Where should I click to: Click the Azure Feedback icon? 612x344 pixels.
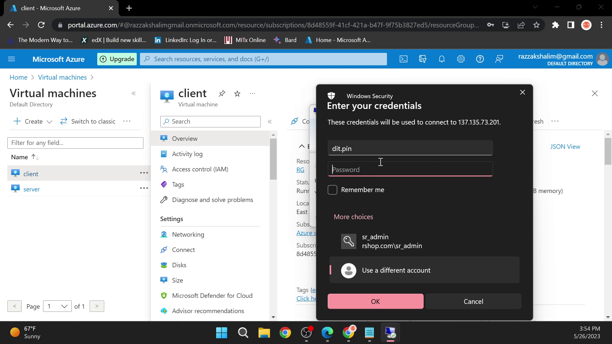[500, 59]
